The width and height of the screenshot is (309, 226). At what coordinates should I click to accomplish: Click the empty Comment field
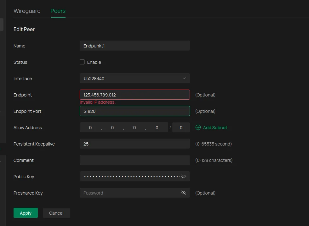[x=134, y=160]
